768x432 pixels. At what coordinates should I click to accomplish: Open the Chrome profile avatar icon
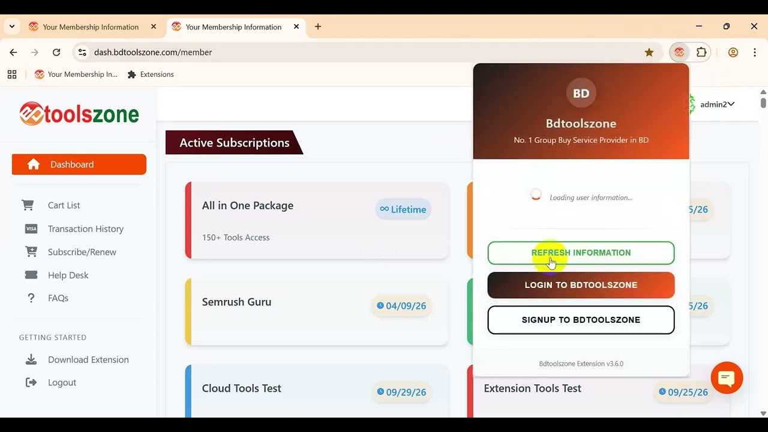click(733, 52)
